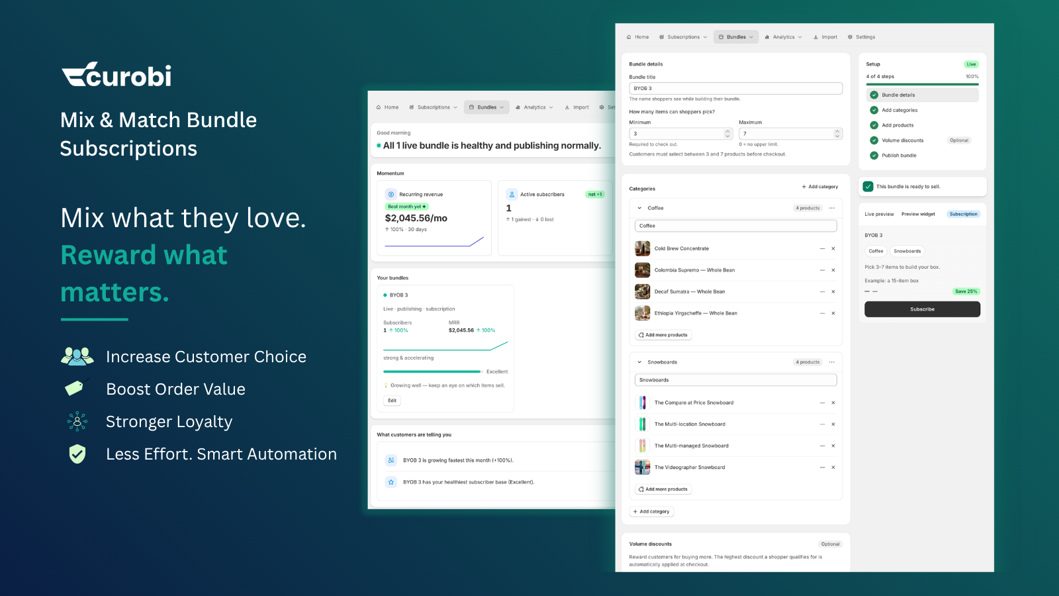Open Analytics dropdown in the bundle editor window
The width and height of the screenshot is (1059, 596).
[x=783, y=37]
